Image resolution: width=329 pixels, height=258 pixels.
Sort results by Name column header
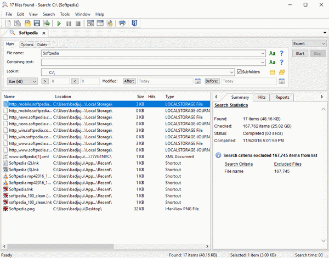tap(28, 97)
